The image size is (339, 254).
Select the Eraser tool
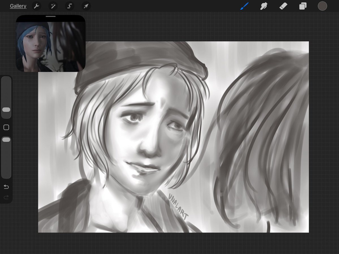(x=283, y=6)
